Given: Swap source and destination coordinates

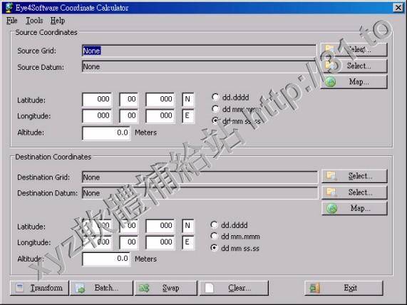Looking at the screenshot, I should (x=166, y=288).
